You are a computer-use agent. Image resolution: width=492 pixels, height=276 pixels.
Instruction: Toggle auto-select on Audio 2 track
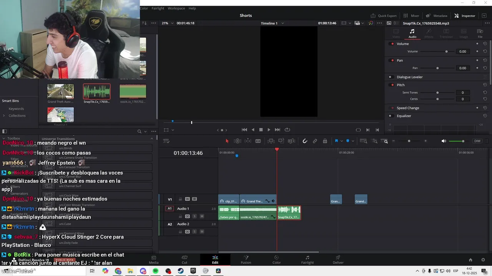pyautogui.click(x=188, y=232)
